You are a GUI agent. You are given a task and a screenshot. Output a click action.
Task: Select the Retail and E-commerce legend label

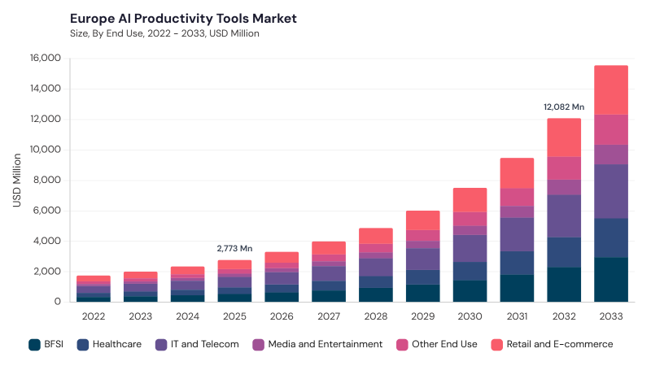click(560, 344)
